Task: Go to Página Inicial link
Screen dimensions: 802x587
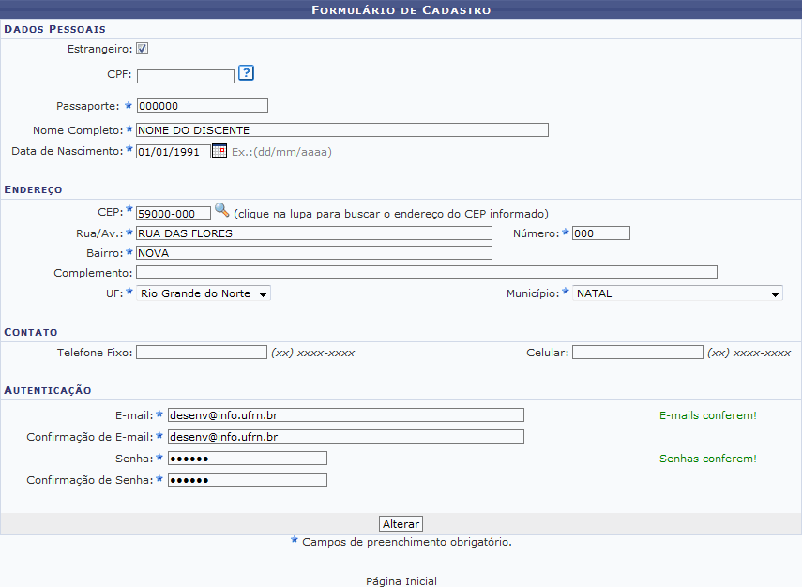Action: tap(401, 581)
